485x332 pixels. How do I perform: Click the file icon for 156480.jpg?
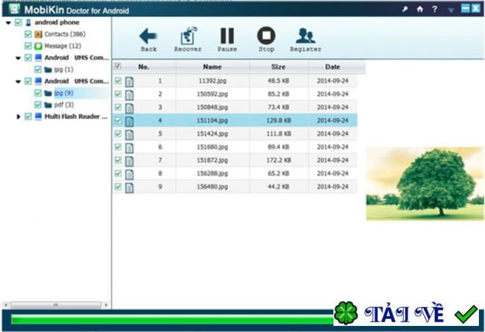point(129,188)
